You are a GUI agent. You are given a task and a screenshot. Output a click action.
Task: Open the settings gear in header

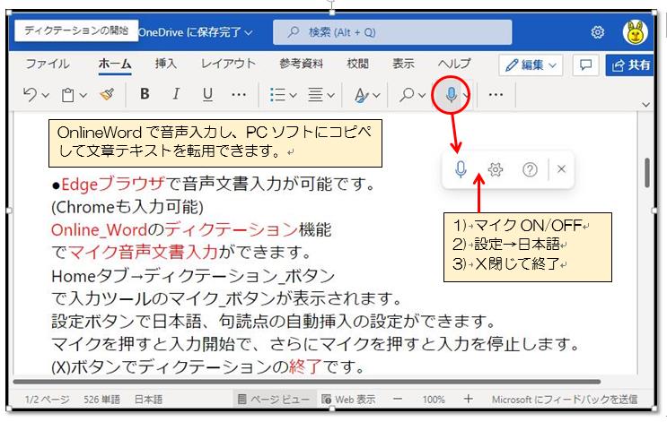[x=598, y=32]
